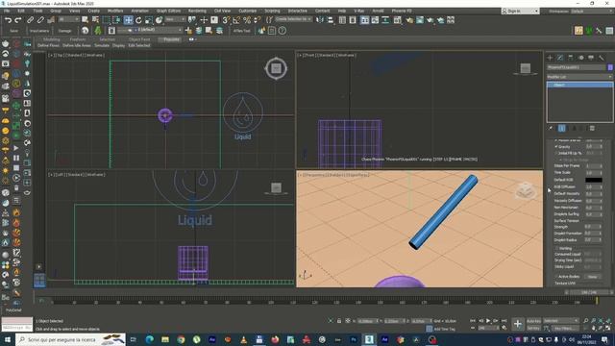Click the Windows taskbar search box

70,339
